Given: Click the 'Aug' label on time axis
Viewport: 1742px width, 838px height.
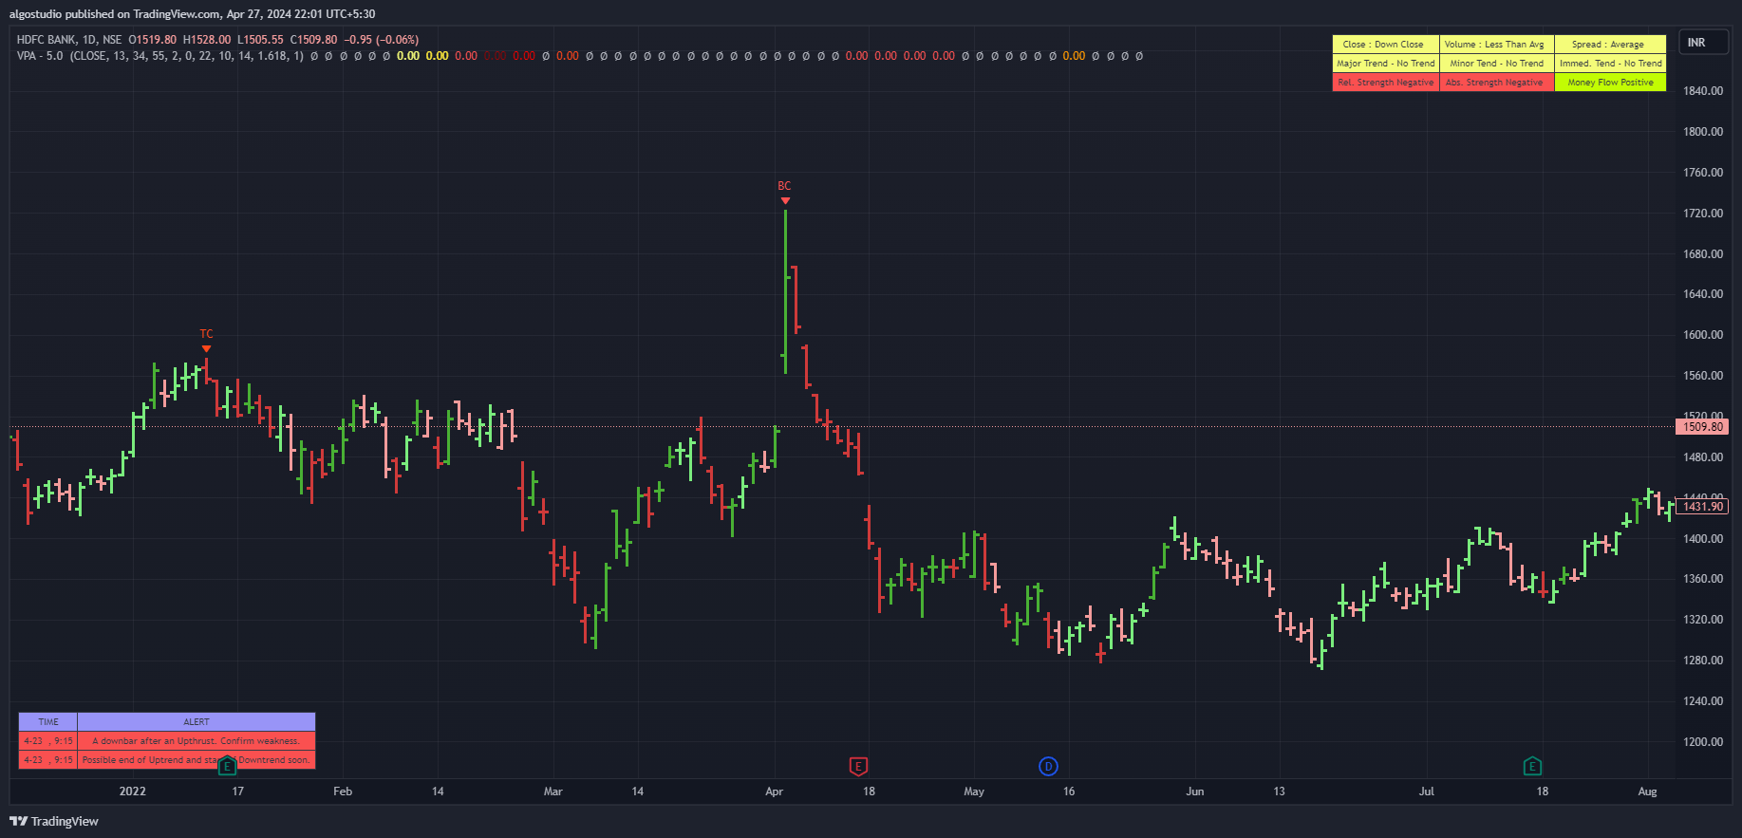Looking at the screenshot, I should pos(1648,791).
